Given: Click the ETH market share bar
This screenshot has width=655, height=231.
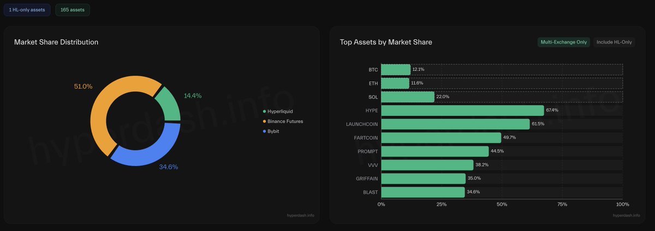Looking at the screenshot, I should tap(395, 83).
